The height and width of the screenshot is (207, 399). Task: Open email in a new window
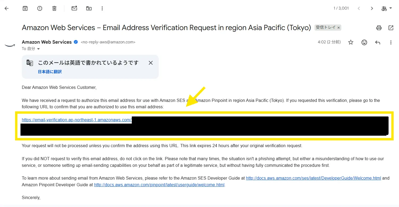[391, 28]
